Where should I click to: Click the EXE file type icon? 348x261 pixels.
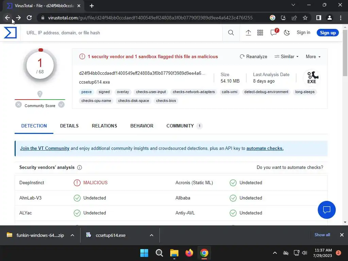click(x=312, y=77)
